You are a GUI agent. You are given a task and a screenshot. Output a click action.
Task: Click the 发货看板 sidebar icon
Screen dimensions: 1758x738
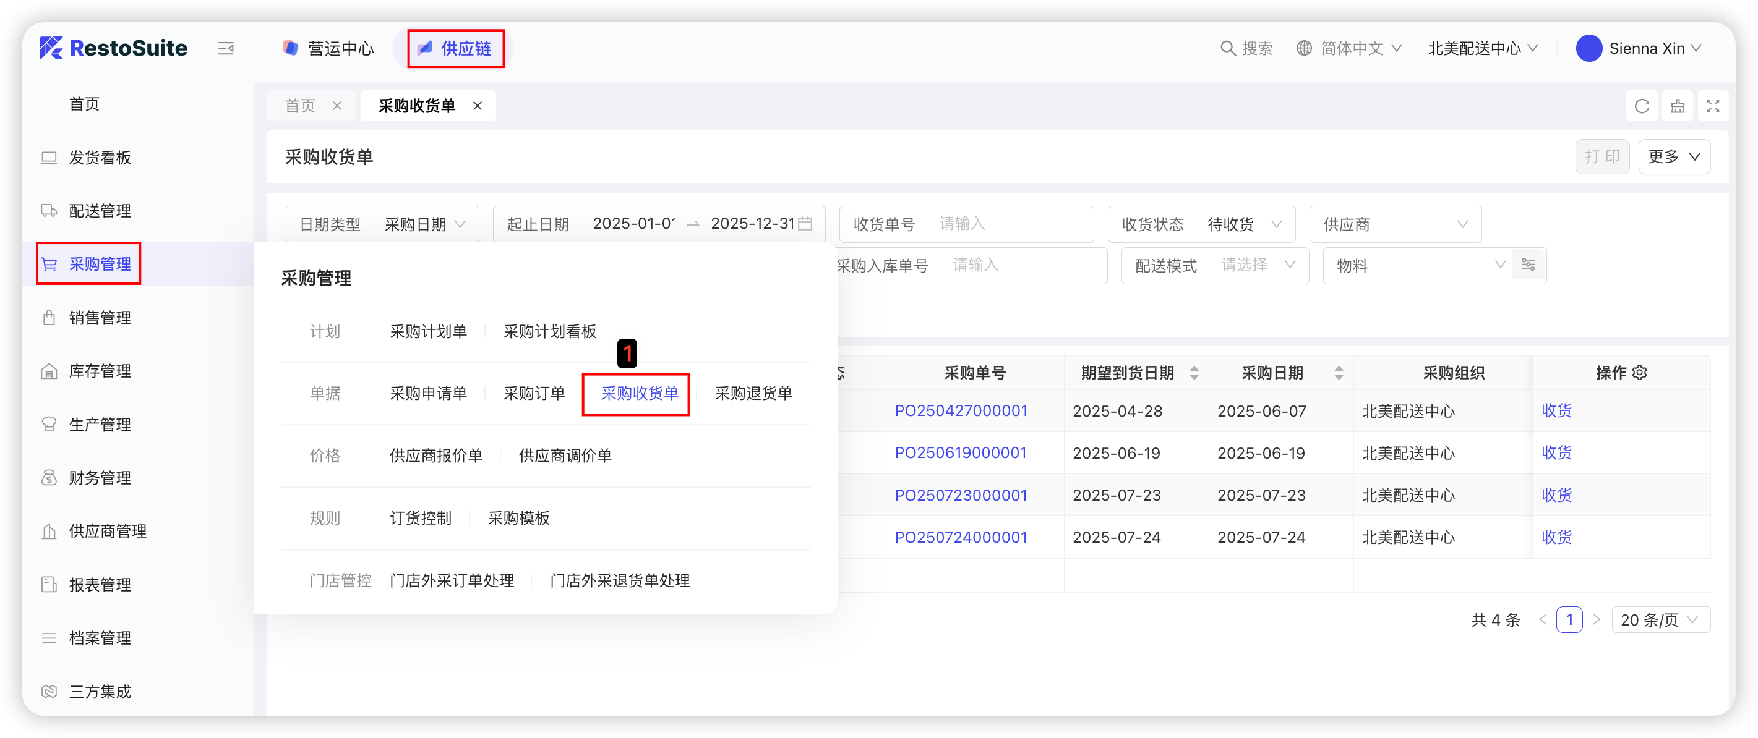click(49, 158)
